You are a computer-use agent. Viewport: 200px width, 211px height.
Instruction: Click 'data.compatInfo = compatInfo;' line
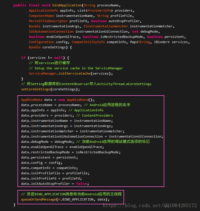pyautogui.click(x=49, y=168)
